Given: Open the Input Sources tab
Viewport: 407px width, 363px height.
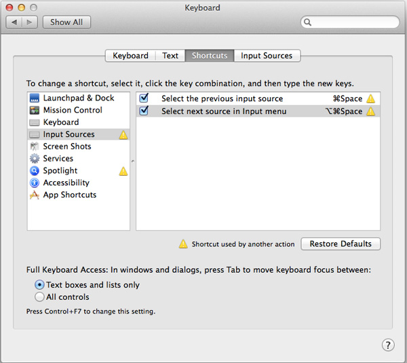Looking at the screenshot, I should coord(267,56).
